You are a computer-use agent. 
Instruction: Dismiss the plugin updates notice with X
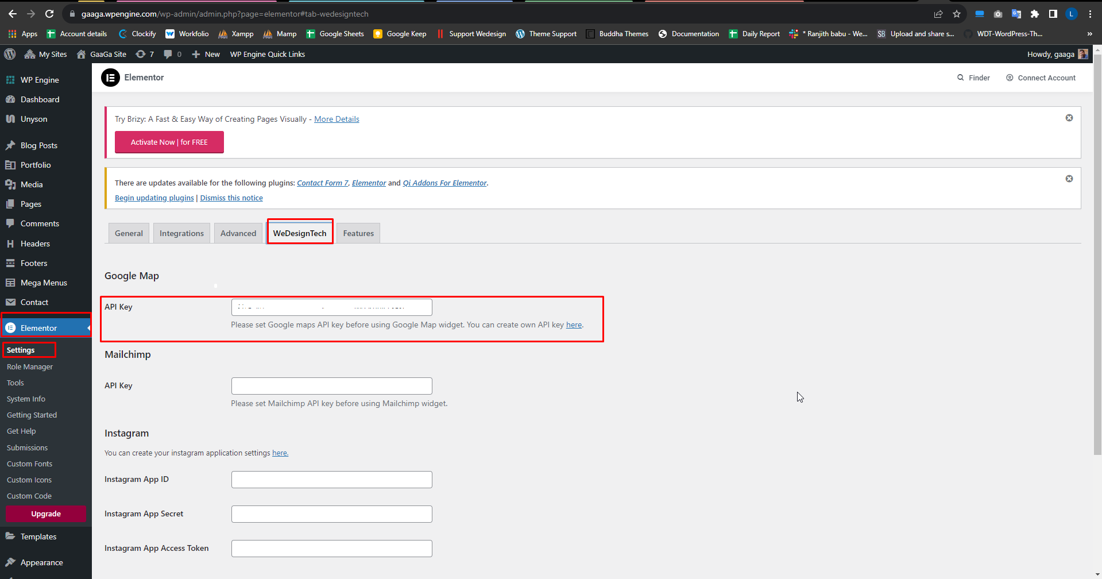tap(1069, 179)
